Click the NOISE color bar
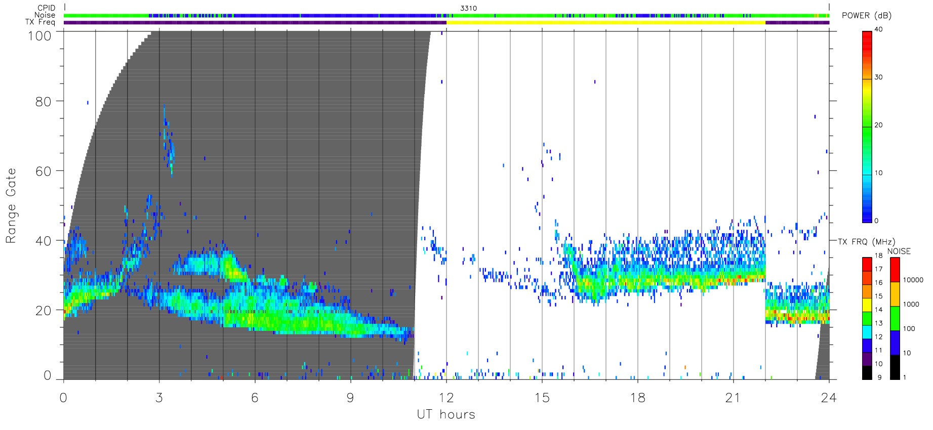Viewport: 933px width, 430px height. pyautogui.click(x=895, y=319)
